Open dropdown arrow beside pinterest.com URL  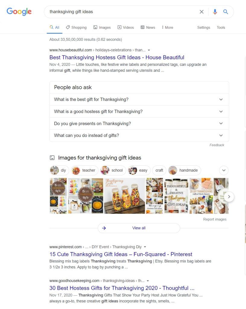tap(145, 247)
